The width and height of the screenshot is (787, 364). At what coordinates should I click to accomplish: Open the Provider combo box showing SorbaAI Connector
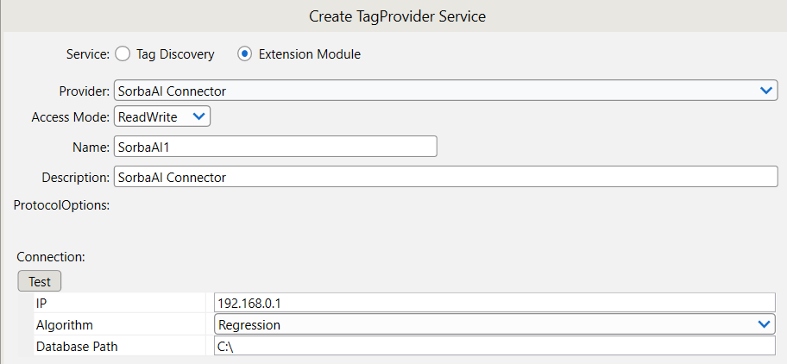click(x=431, y=91)
